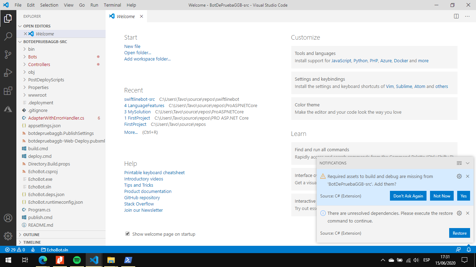Click the flame icon in status bar
This screenshot has height=267, width=476.
click(33, 250)
